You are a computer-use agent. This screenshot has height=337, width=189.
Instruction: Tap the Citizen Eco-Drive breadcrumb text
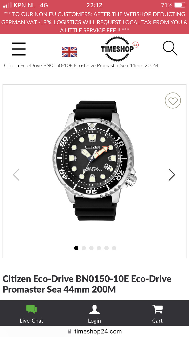click(81, 66)
